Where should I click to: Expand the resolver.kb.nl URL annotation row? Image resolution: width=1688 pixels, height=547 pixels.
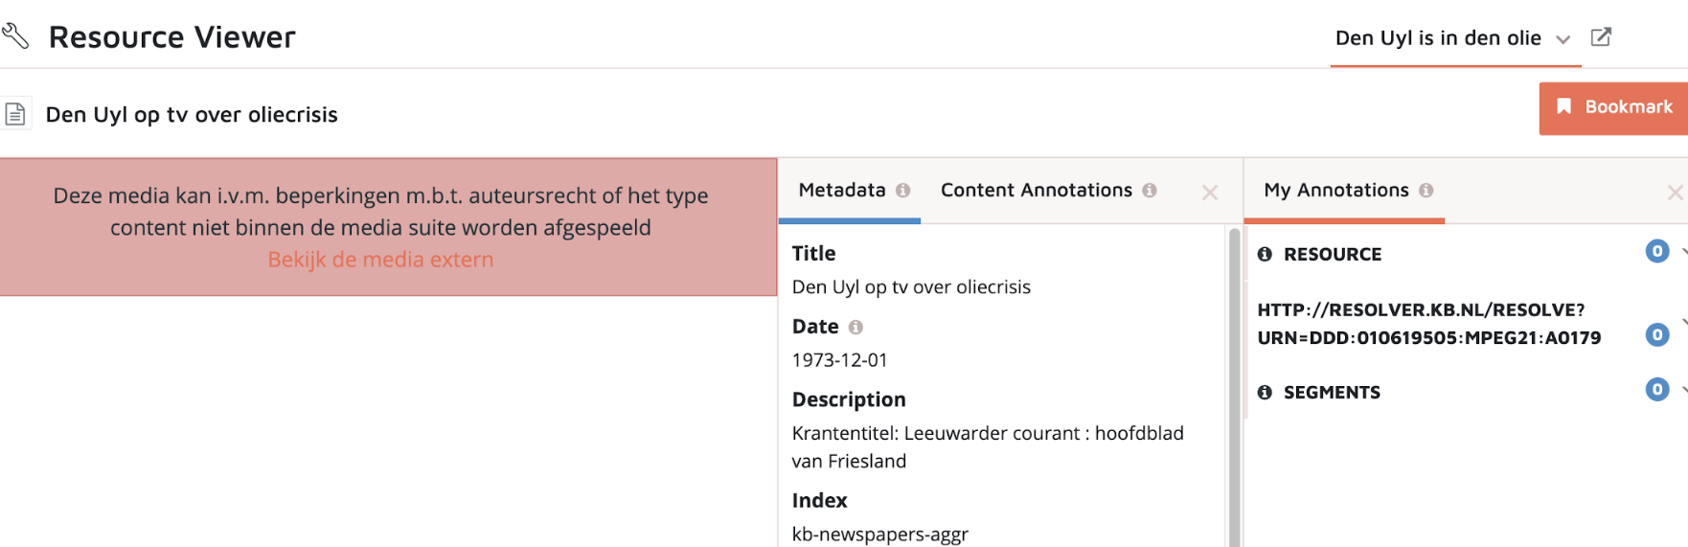pos(1683,324)
